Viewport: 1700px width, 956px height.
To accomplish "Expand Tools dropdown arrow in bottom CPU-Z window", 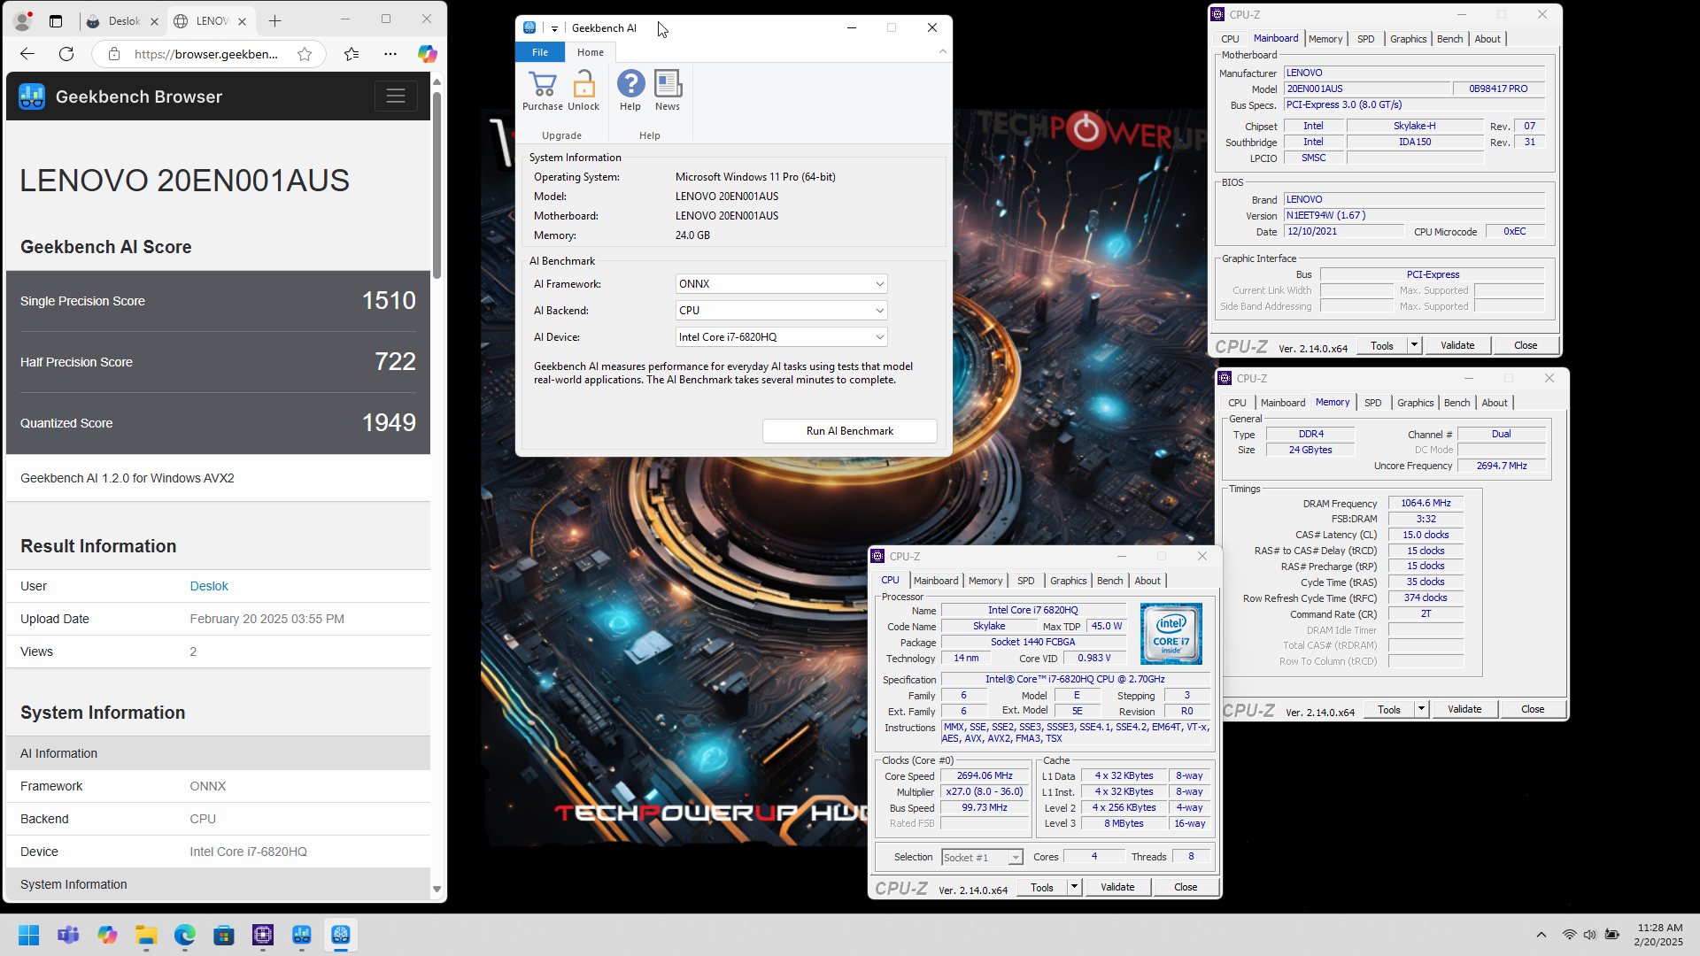I will pos(1074,887).
